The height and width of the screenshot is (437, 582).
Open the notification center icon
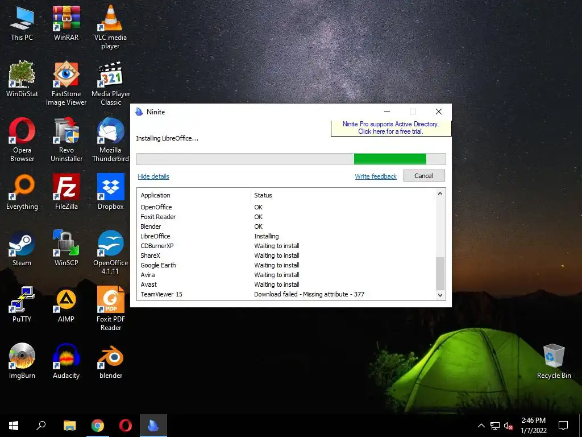(x=563, y=426)
